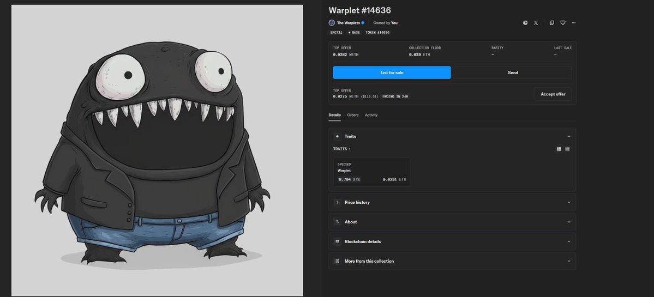Click the Send button

513,72
